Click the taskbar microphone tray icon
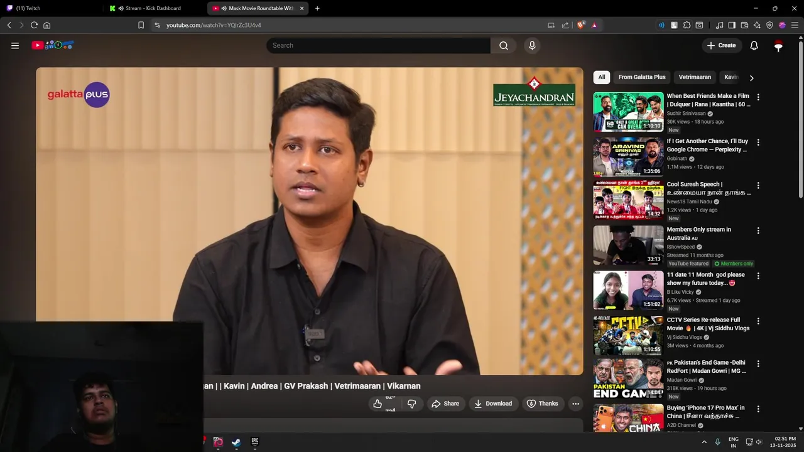804x452 pixels. pos(717,442)
